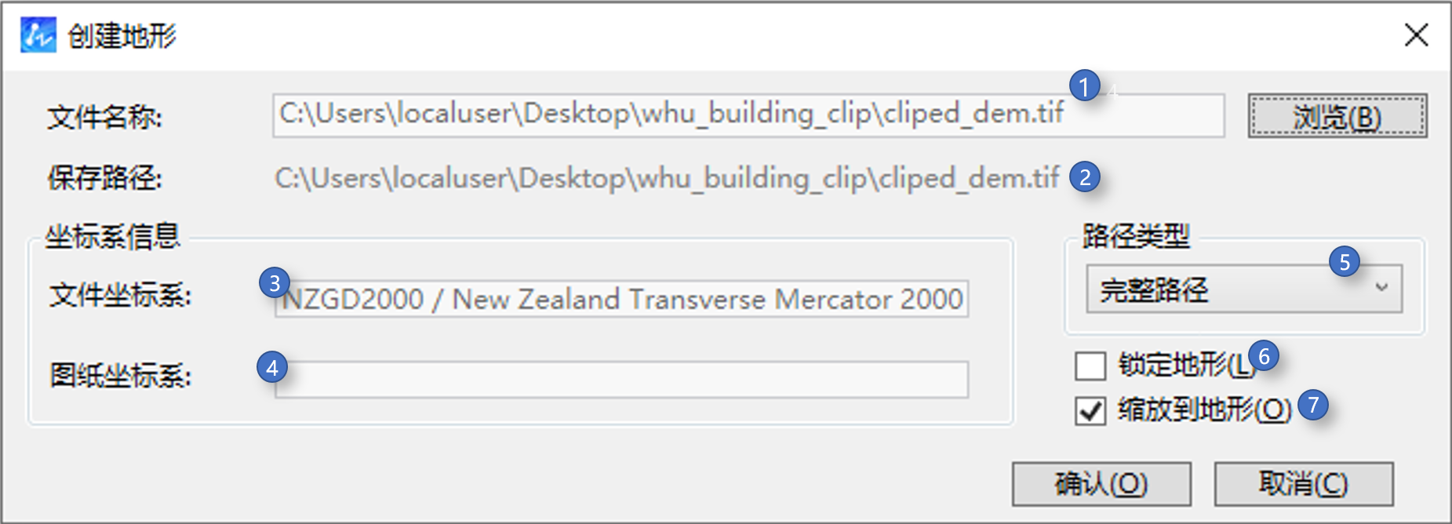Confirm with the 确认(O) button
The width and height of the screenshot is (1452, 524).
[1101, 484]
